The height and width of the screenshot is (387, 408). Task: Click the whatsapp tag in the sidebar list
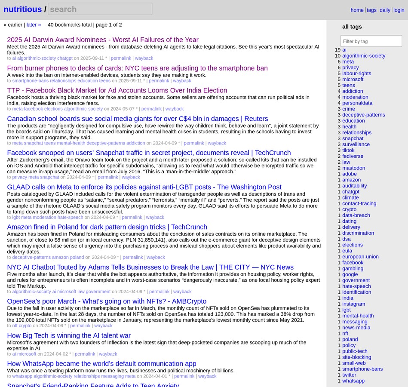[x=353, y=381]
